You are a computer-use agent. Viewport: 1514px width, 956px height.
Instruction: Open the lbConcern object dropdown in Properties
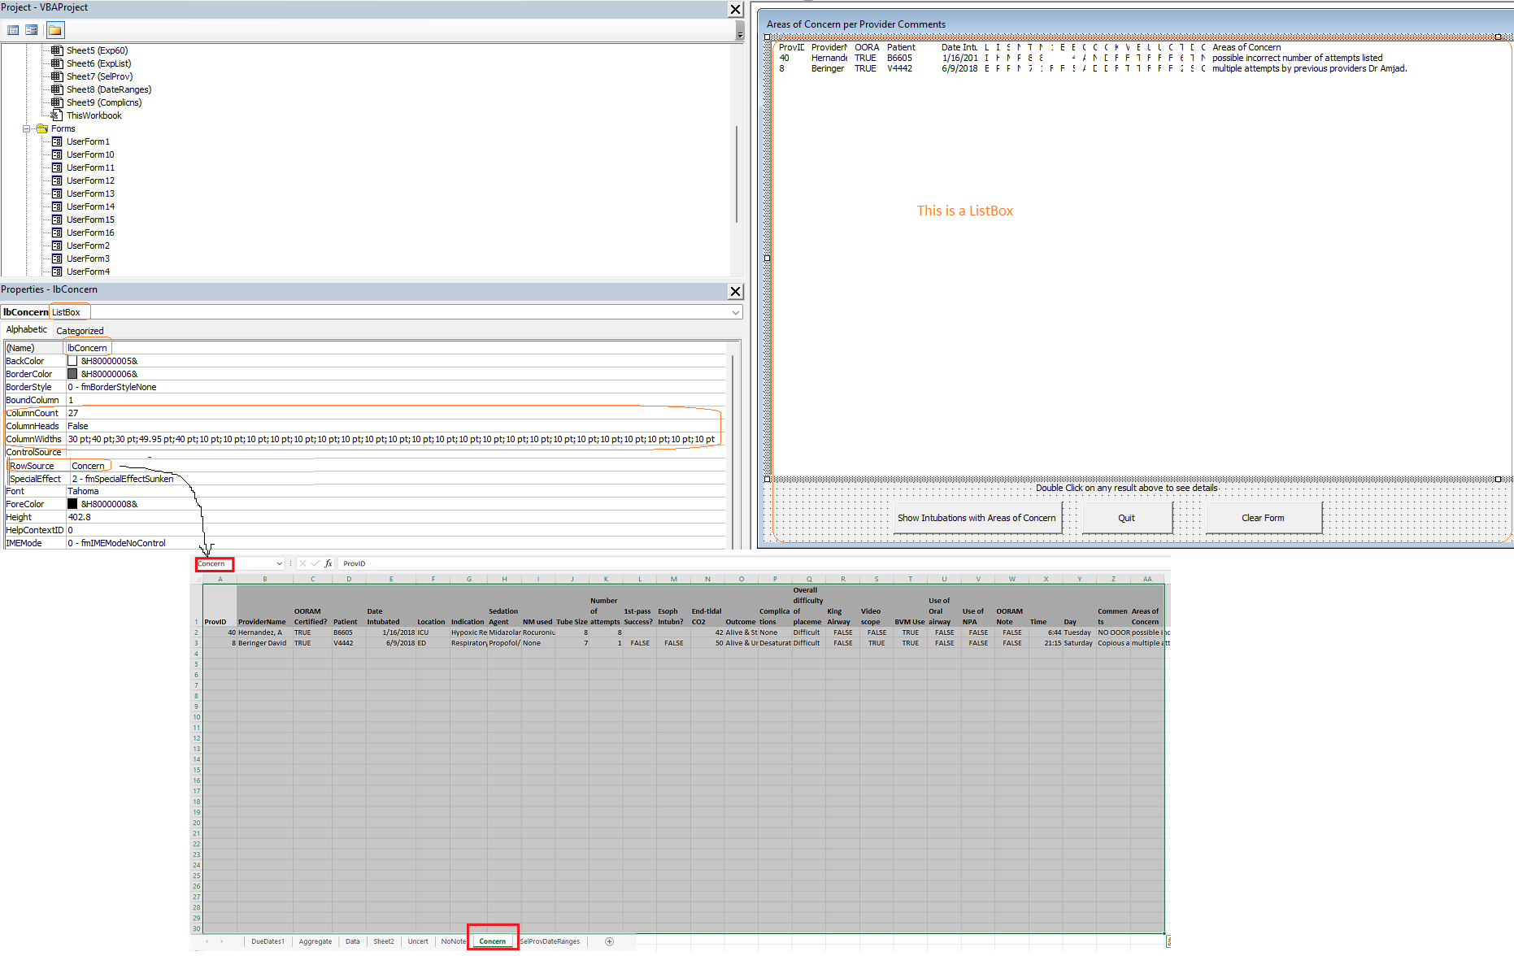coord(735,312)
